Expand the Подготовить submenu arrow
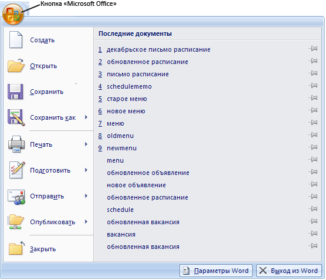326x280 pixels. [86, 170]
